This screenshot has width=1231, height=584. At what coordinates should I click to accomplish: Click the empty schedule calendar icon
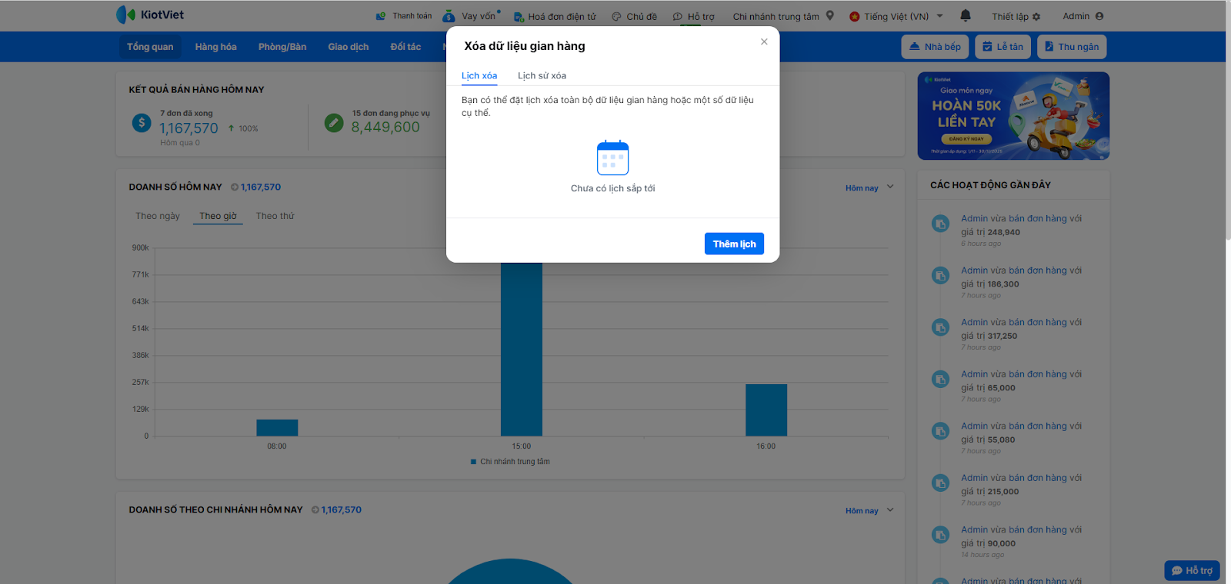tap(613, 158)
